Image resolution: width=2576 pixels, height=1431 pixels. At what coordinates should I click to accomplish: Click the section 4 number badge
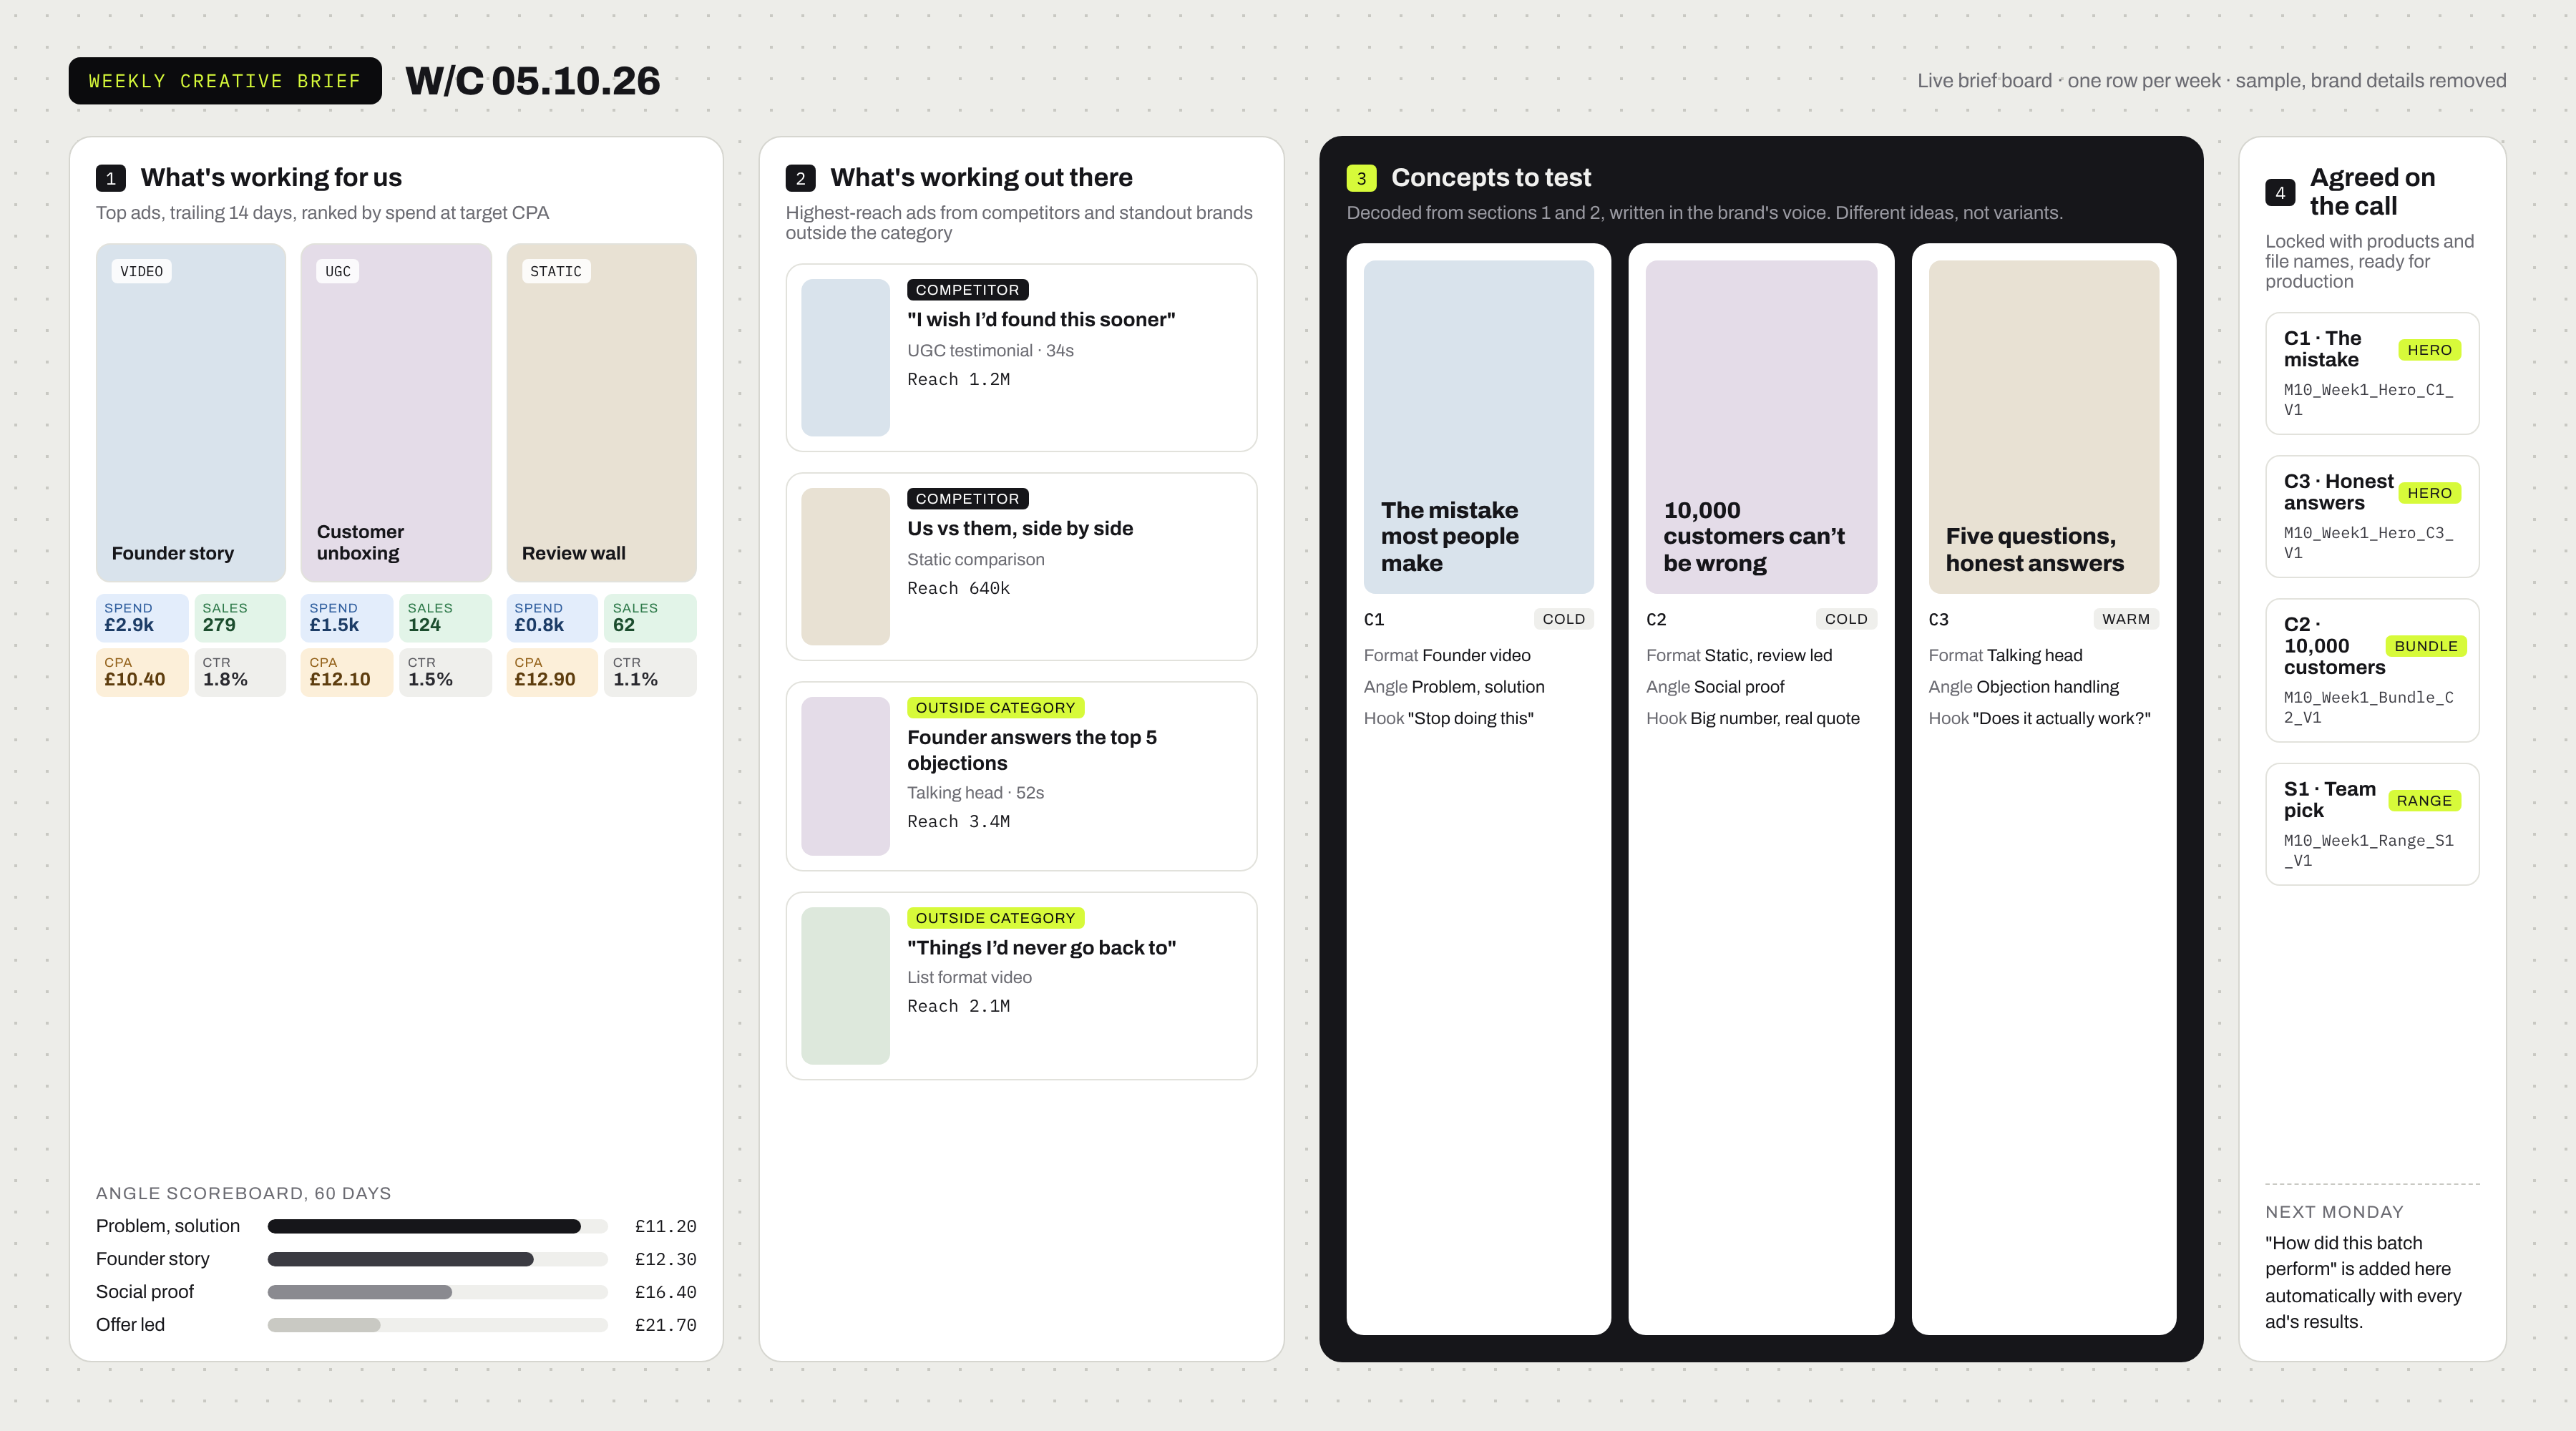pos(2280,192)
